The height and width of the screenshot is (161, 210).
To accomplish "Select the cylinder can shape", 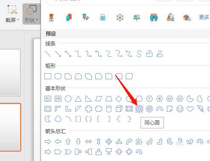I will click(x=109, y=109).
